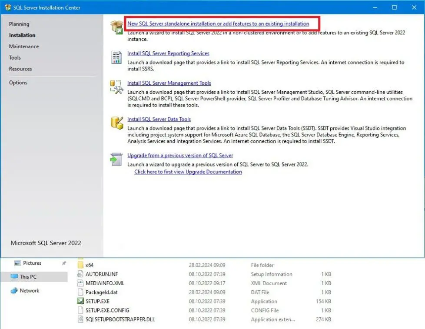Screen dimensions: 425x329
Task: Click the standalone installation wizard box icon
Action: (x=116, y=27)
